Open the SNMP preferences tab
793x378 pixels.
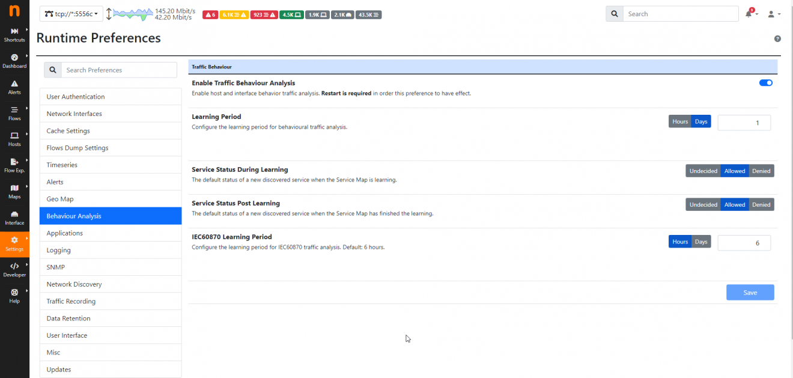[55, 267]
